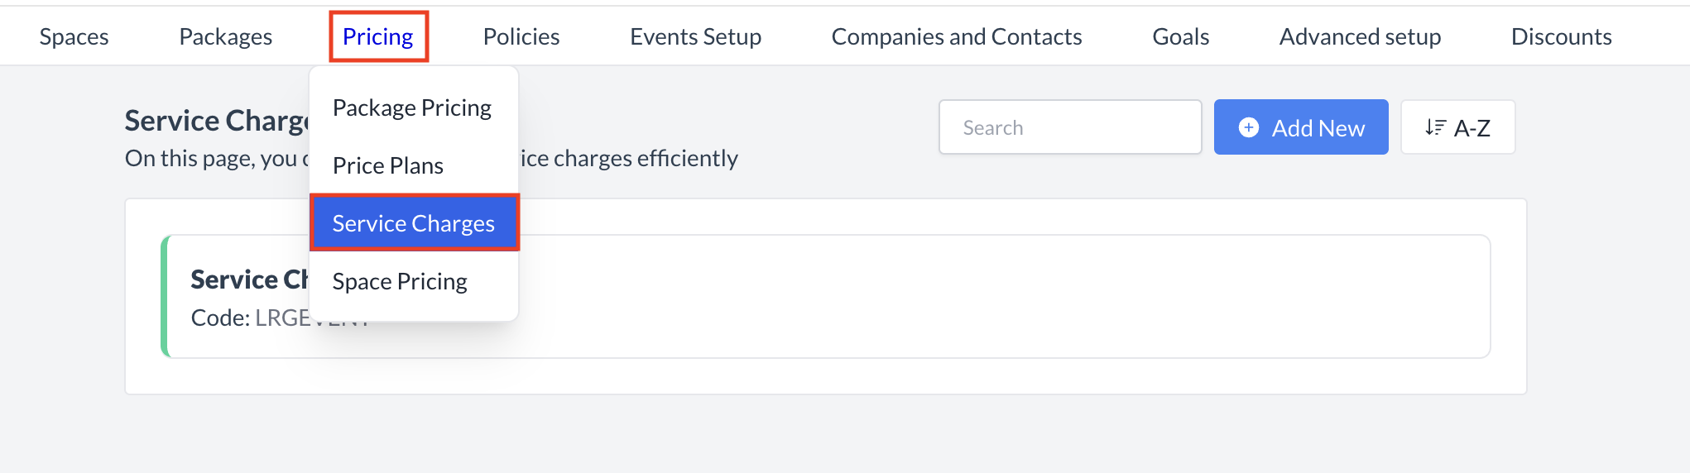The image size is (1690, 473).
Task: Switch to the Packages tab
Action: point(225,36)
